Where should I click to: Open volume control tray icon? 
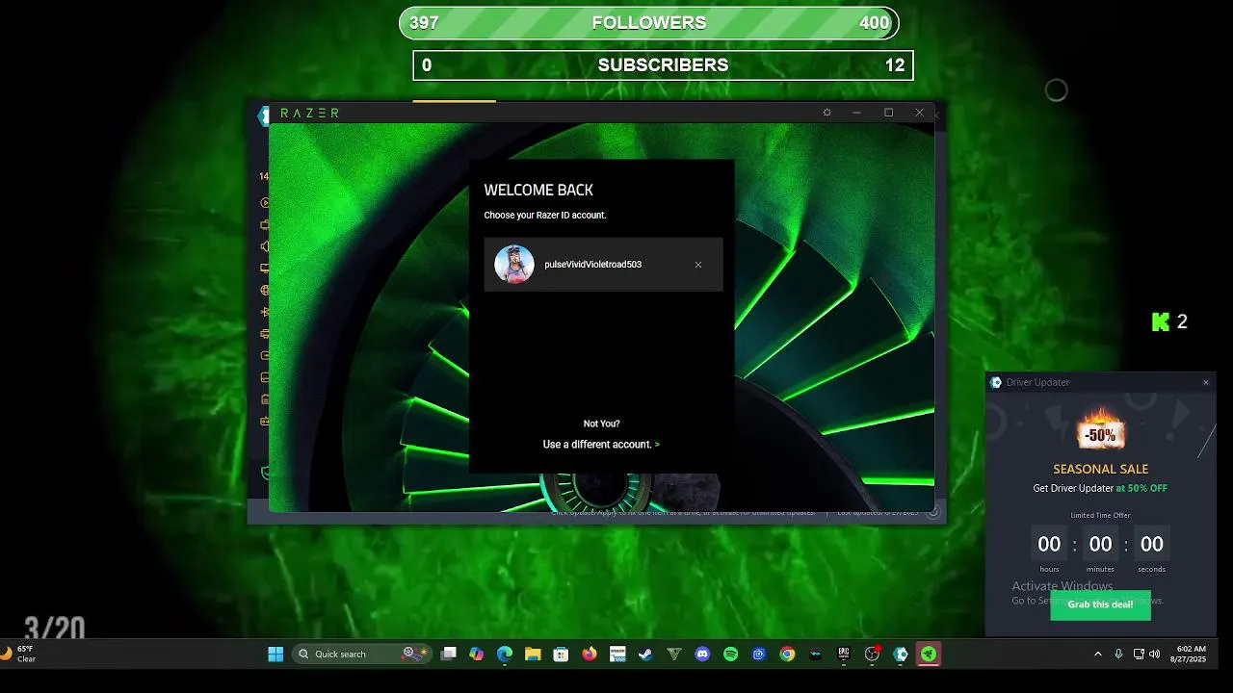(1155, 654)
